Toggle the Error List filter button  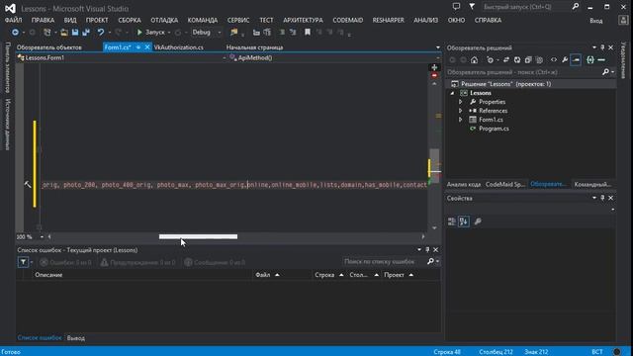point(24,262)
